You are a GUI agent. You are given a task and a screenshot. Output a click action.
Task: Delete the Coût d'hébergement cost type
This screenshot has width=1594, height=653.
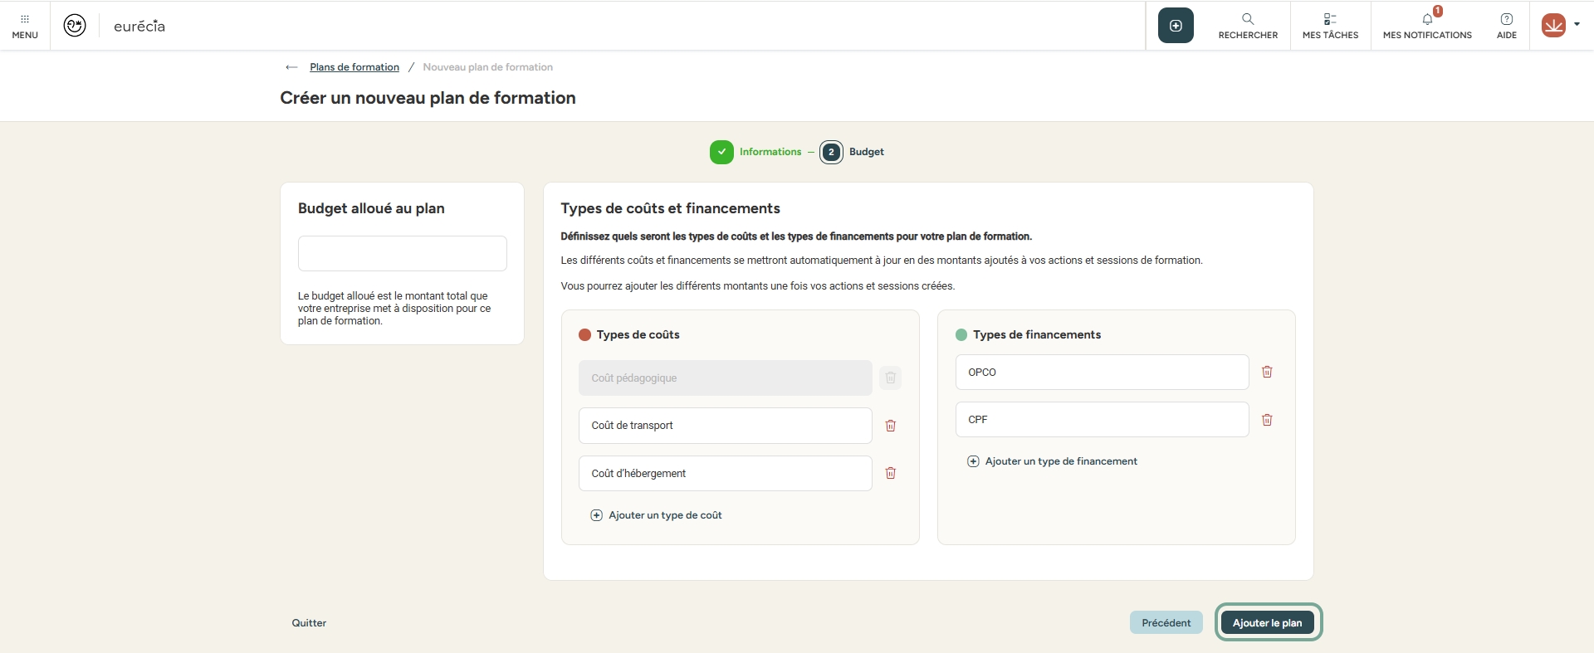tap(891, 473)
